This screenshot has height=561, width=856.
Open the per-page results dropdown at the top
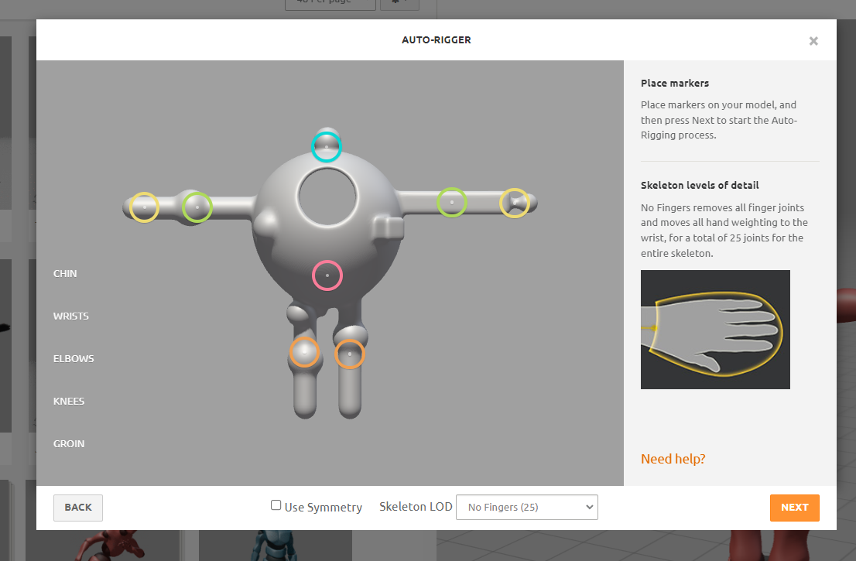(x=330, y=2)
